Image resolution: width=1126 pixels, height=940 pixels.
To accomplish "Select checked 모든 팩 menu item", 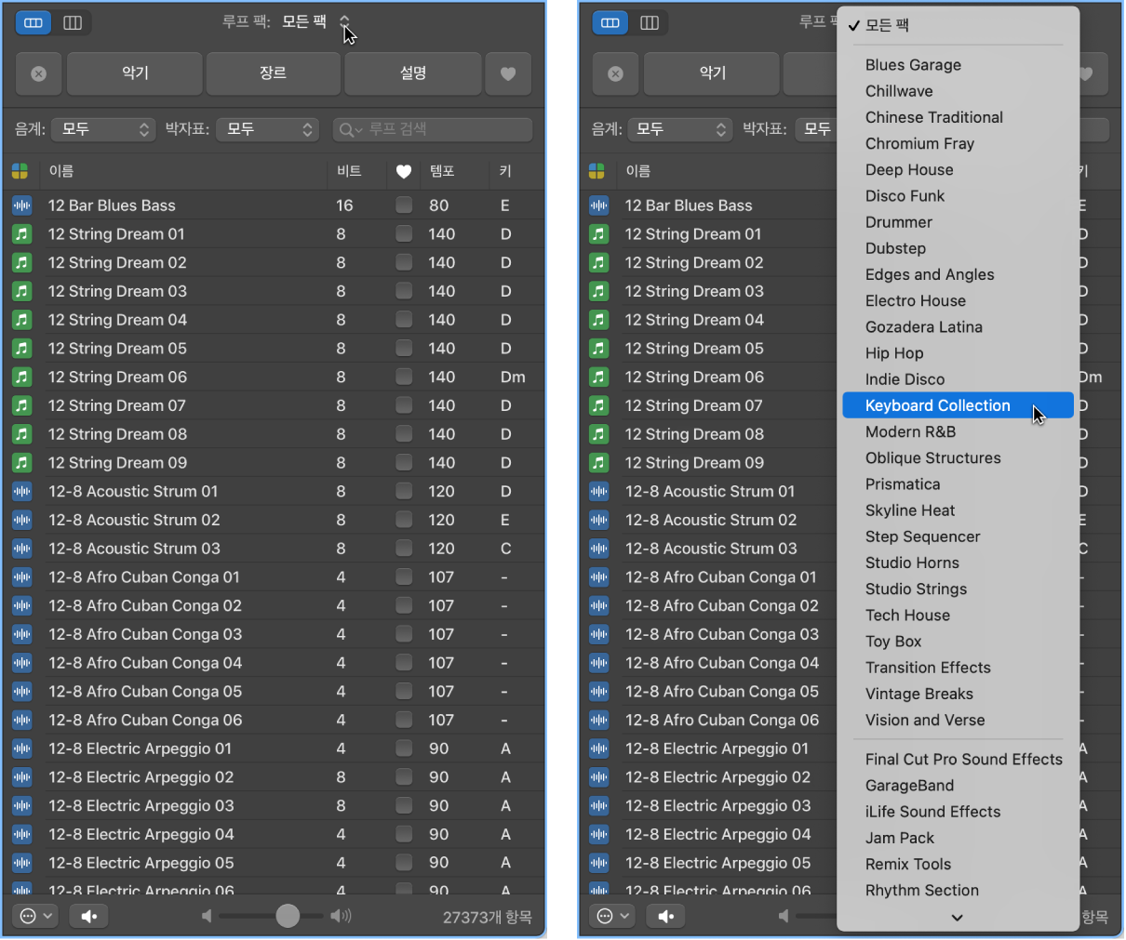I will (958, 25).
